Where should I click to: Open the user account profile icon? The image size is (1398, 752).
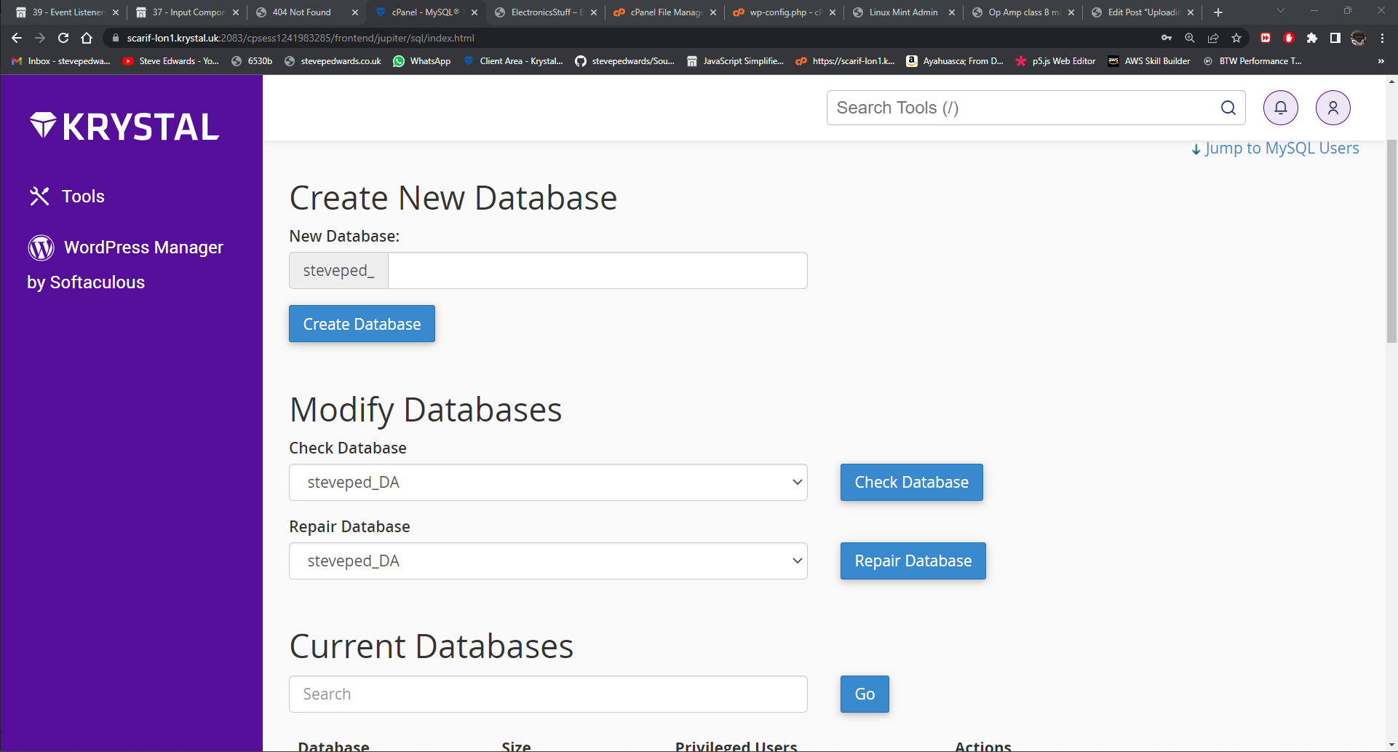[x=1333, y=108]
